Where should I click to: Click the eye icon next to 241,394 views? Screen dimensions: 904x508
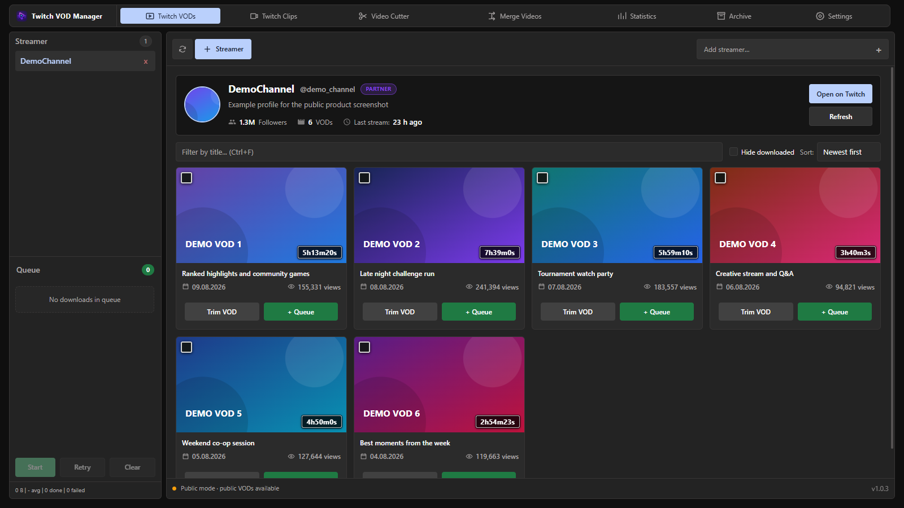[469, 287]
